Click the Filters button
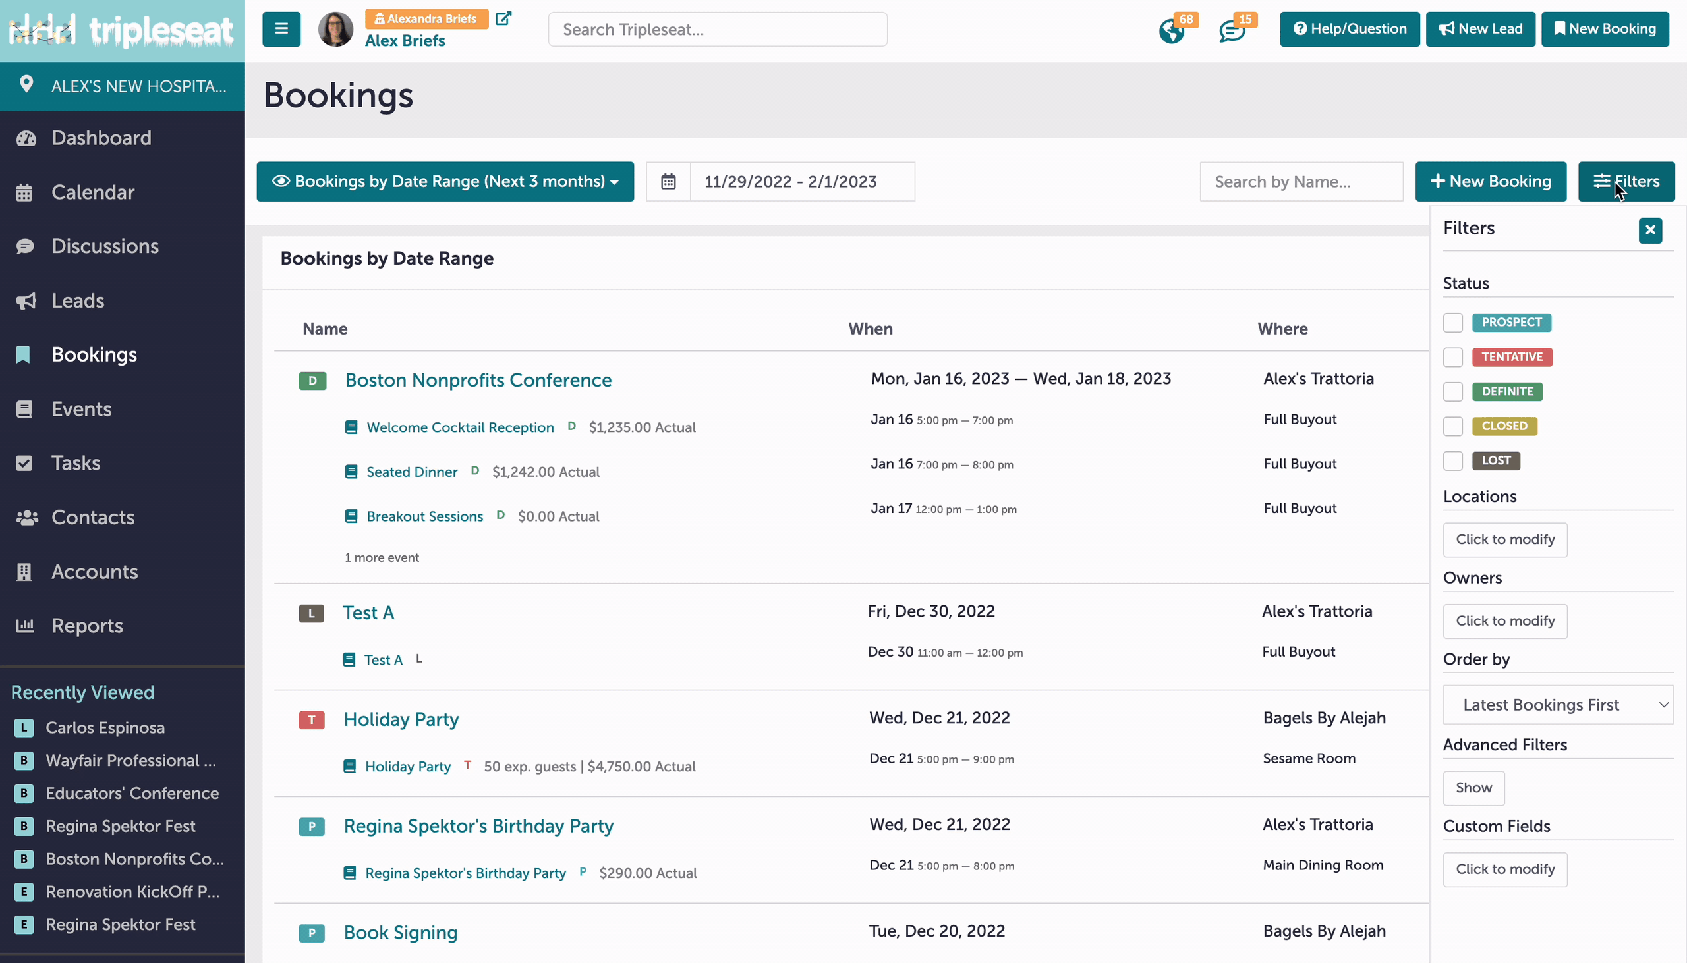 coord(1626,181)
